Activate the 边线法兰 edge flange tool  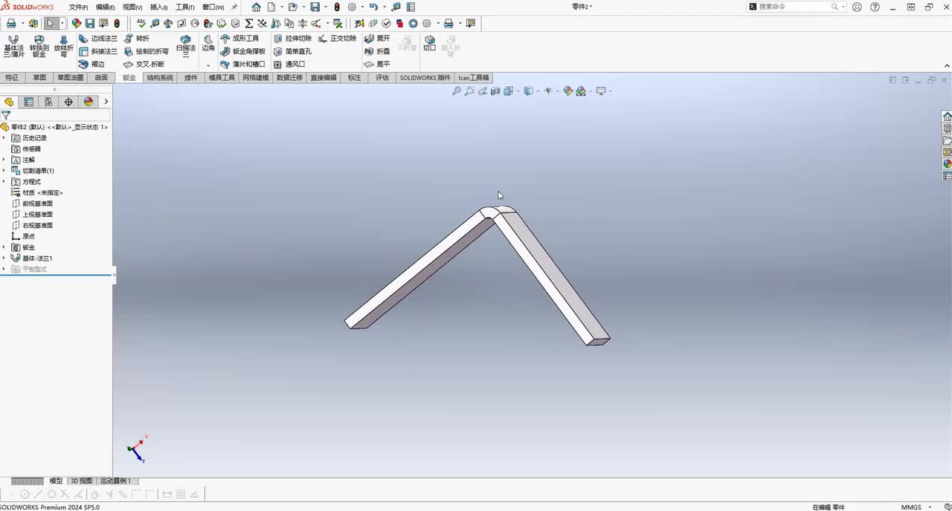coord(97,39)
